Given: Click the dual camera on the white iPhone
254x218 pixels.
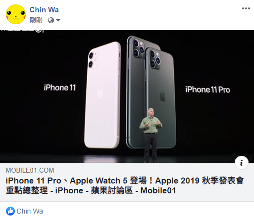Looking at the screenshot, I should pyautogui.click(x=93, y=60).
